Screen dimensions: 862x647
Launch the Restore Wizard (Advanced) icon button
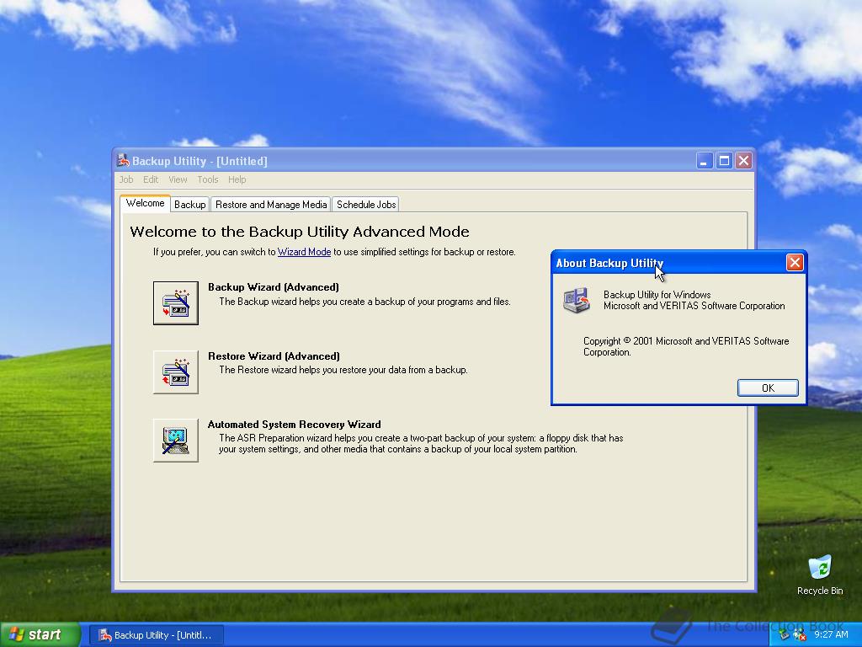(175, 372)
